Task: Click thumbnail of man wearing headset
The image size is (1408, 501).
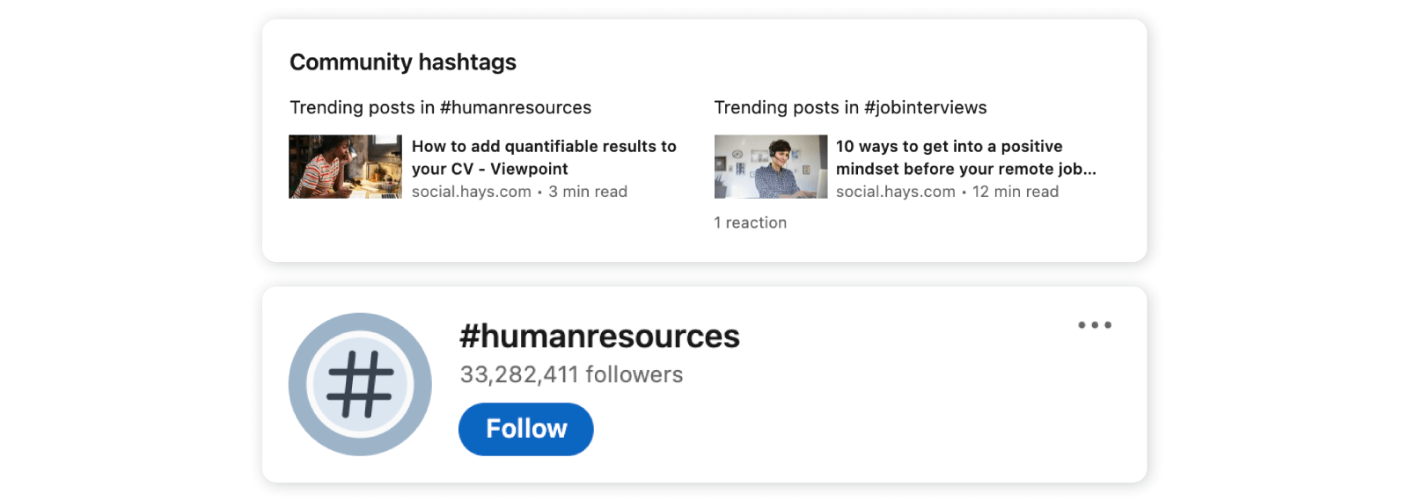Action: click(770, 166)
